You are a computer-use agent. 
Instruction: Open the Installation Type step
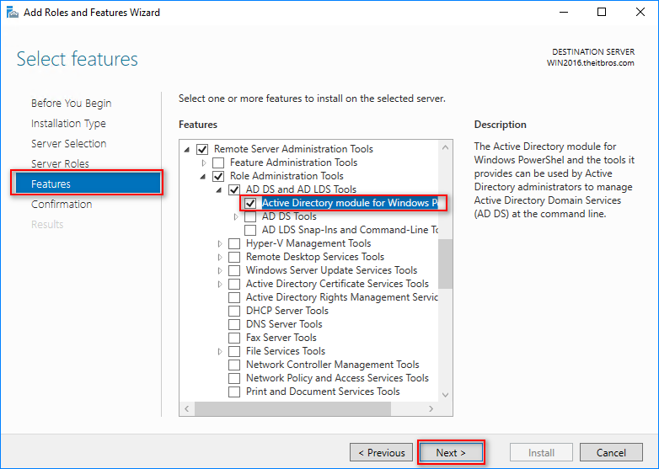click(68, 124)
